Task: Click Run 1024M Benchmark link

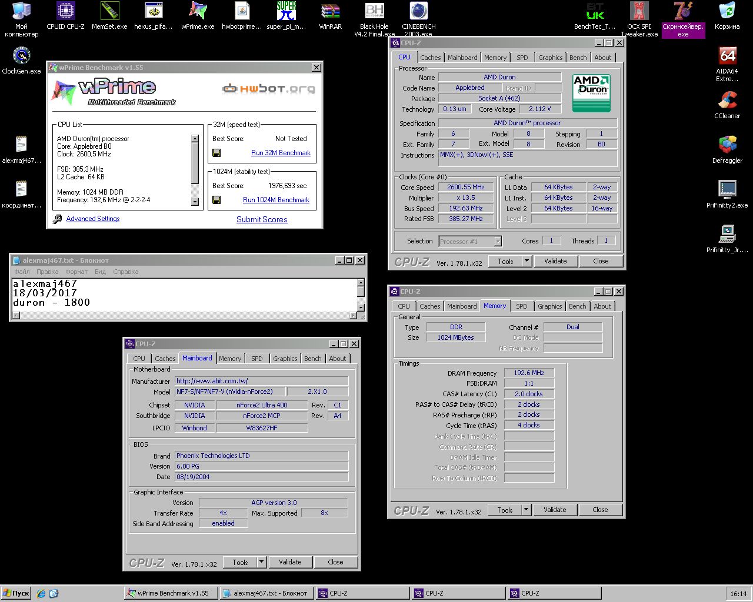Action: (276, 200)
